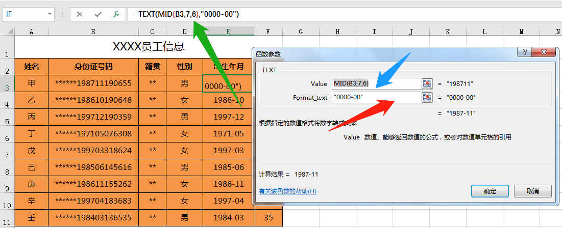Select cell containing ******198506145616
Viewport: 562px width, 228px height.
93,167
